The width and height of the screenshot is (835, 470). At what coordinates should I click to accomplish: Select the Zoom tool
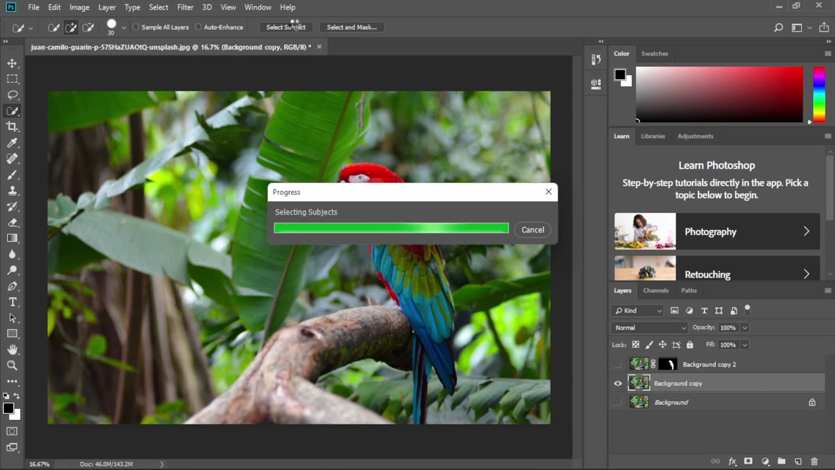pos(12,366)
